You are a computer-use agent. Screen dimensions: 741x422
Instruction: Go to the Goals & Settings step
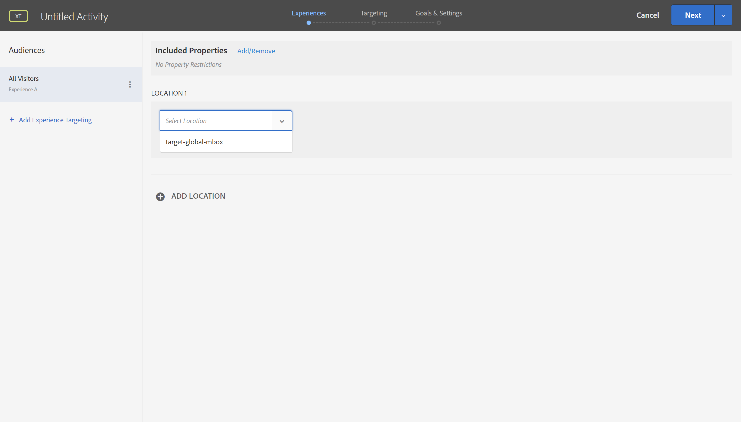[439, 13]
